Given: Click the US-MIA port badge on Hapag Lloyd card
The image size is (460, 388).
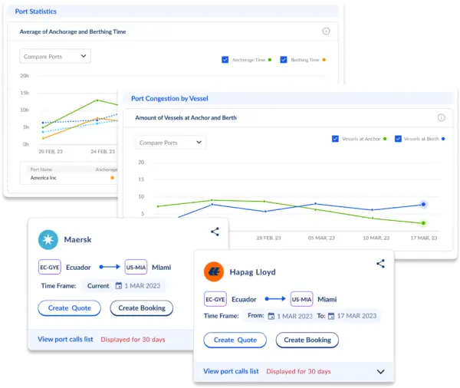Looking at the screenshot, I should (x=301, y=299).
